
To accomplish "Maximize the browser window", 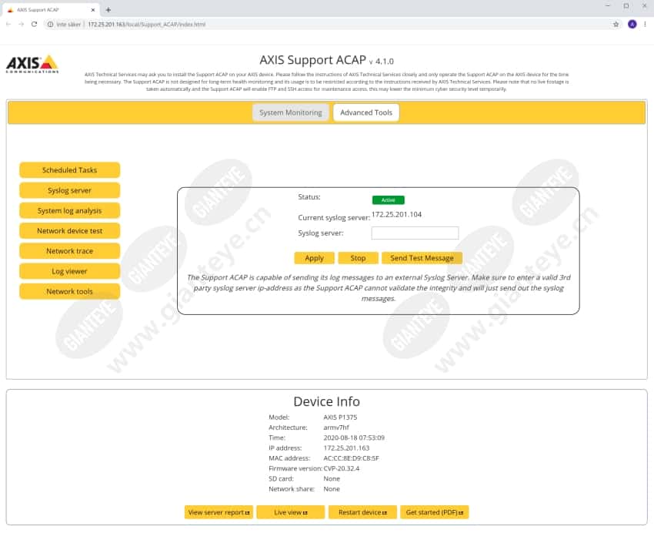I will coord(626,6).
